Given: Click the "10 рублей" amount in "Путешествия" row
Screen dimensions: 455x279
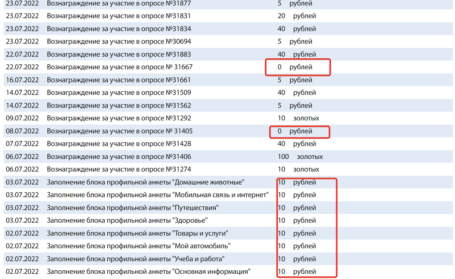Looking at the screenshot, I should [297, 208].
